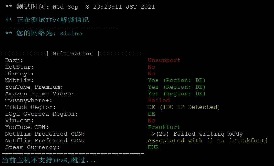Click the IPv6 skipped message line
The height and width of the screenshot is (166, 274).
point(49,160)
